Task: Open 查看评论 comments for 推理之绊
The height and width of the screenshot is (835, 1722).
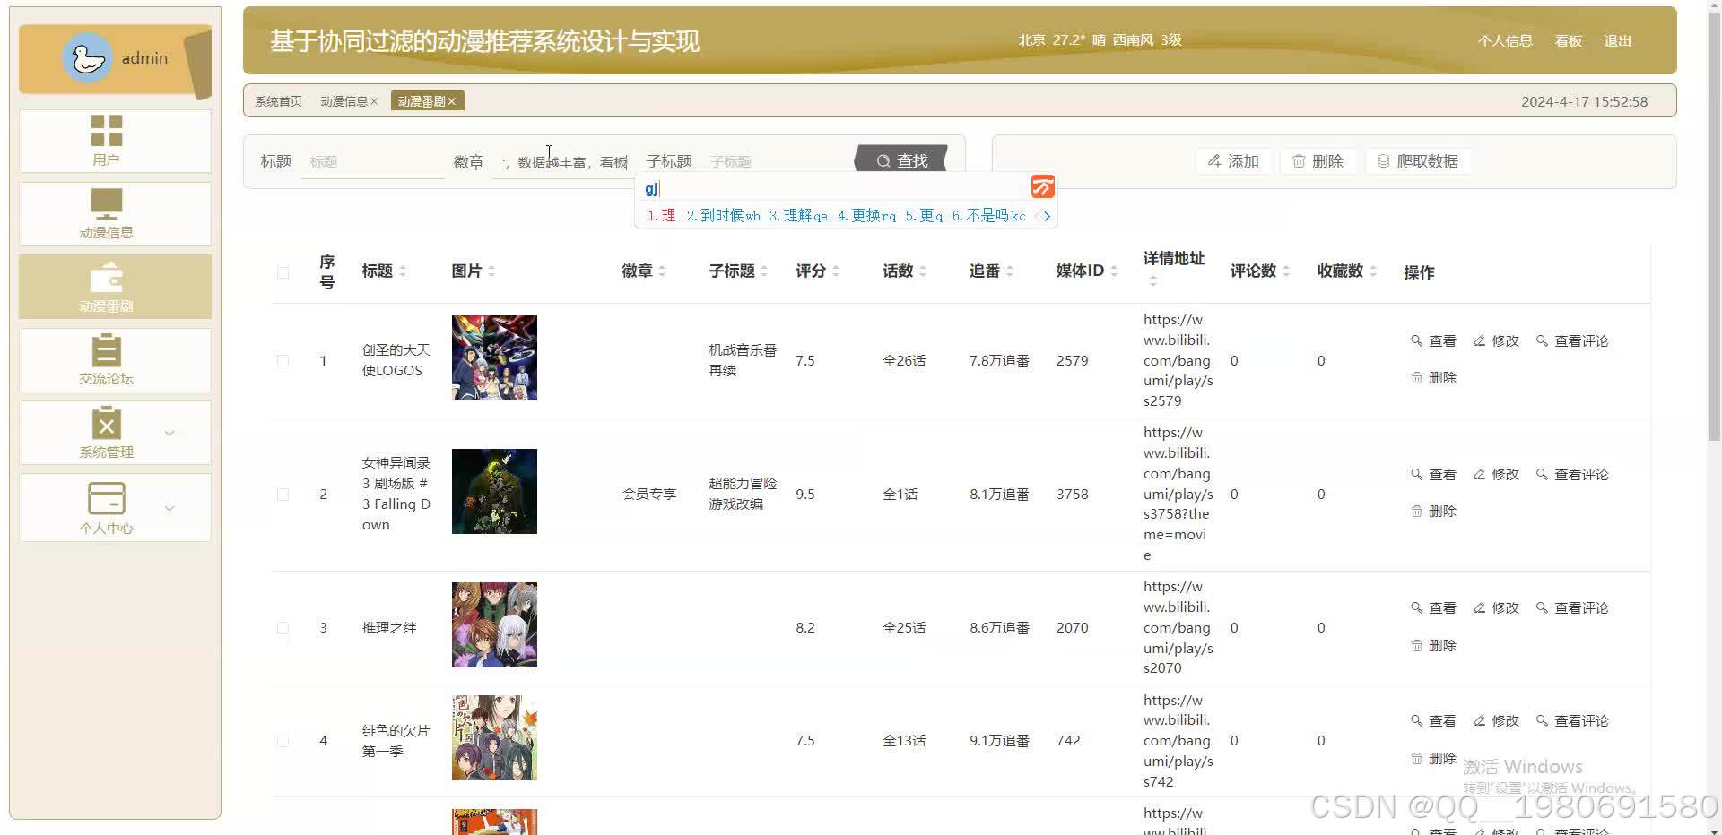Action: point(1571,607)
